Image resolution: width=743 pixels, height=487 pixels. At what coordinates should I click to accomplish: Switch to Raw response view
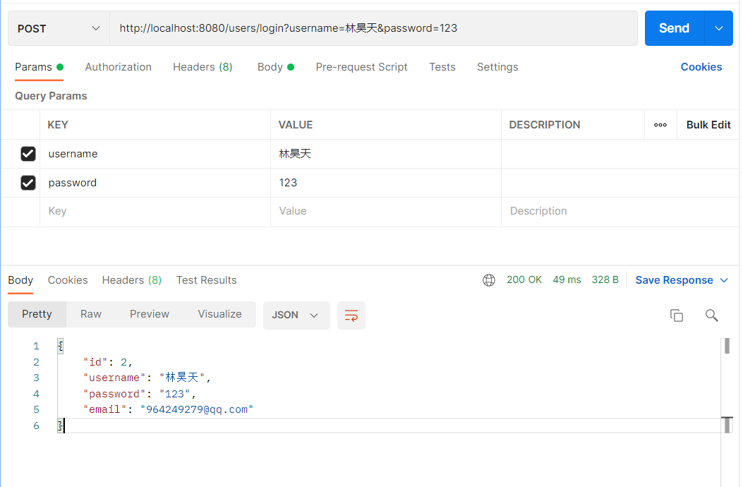(x=90, y=314)
